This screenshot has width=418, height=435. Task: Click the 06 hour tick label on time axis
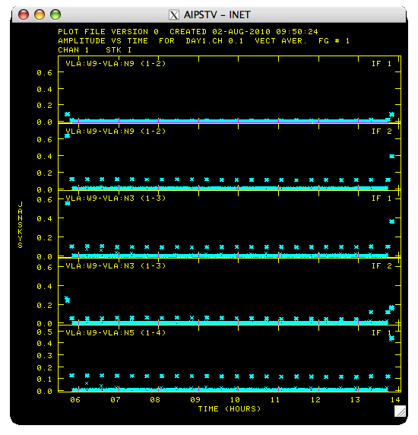tap(75, 400)
